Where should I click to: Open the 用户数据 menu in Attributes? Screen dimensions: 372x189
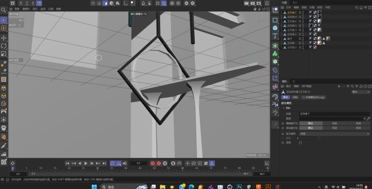coord(306,87)
